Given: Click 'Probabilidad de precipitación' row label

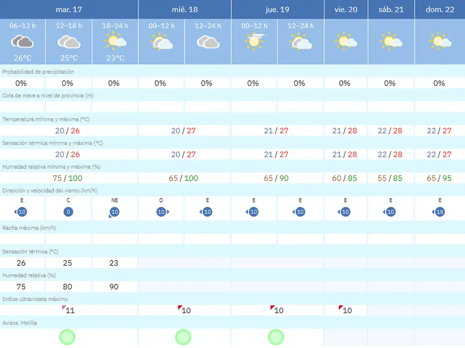Looking at the screenshot, I should coord(38,72).
